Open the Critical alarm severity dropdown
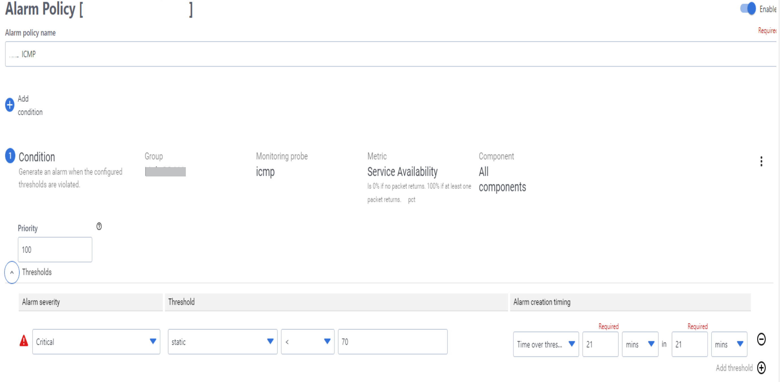The image size is (780, 382). point(96,342)
